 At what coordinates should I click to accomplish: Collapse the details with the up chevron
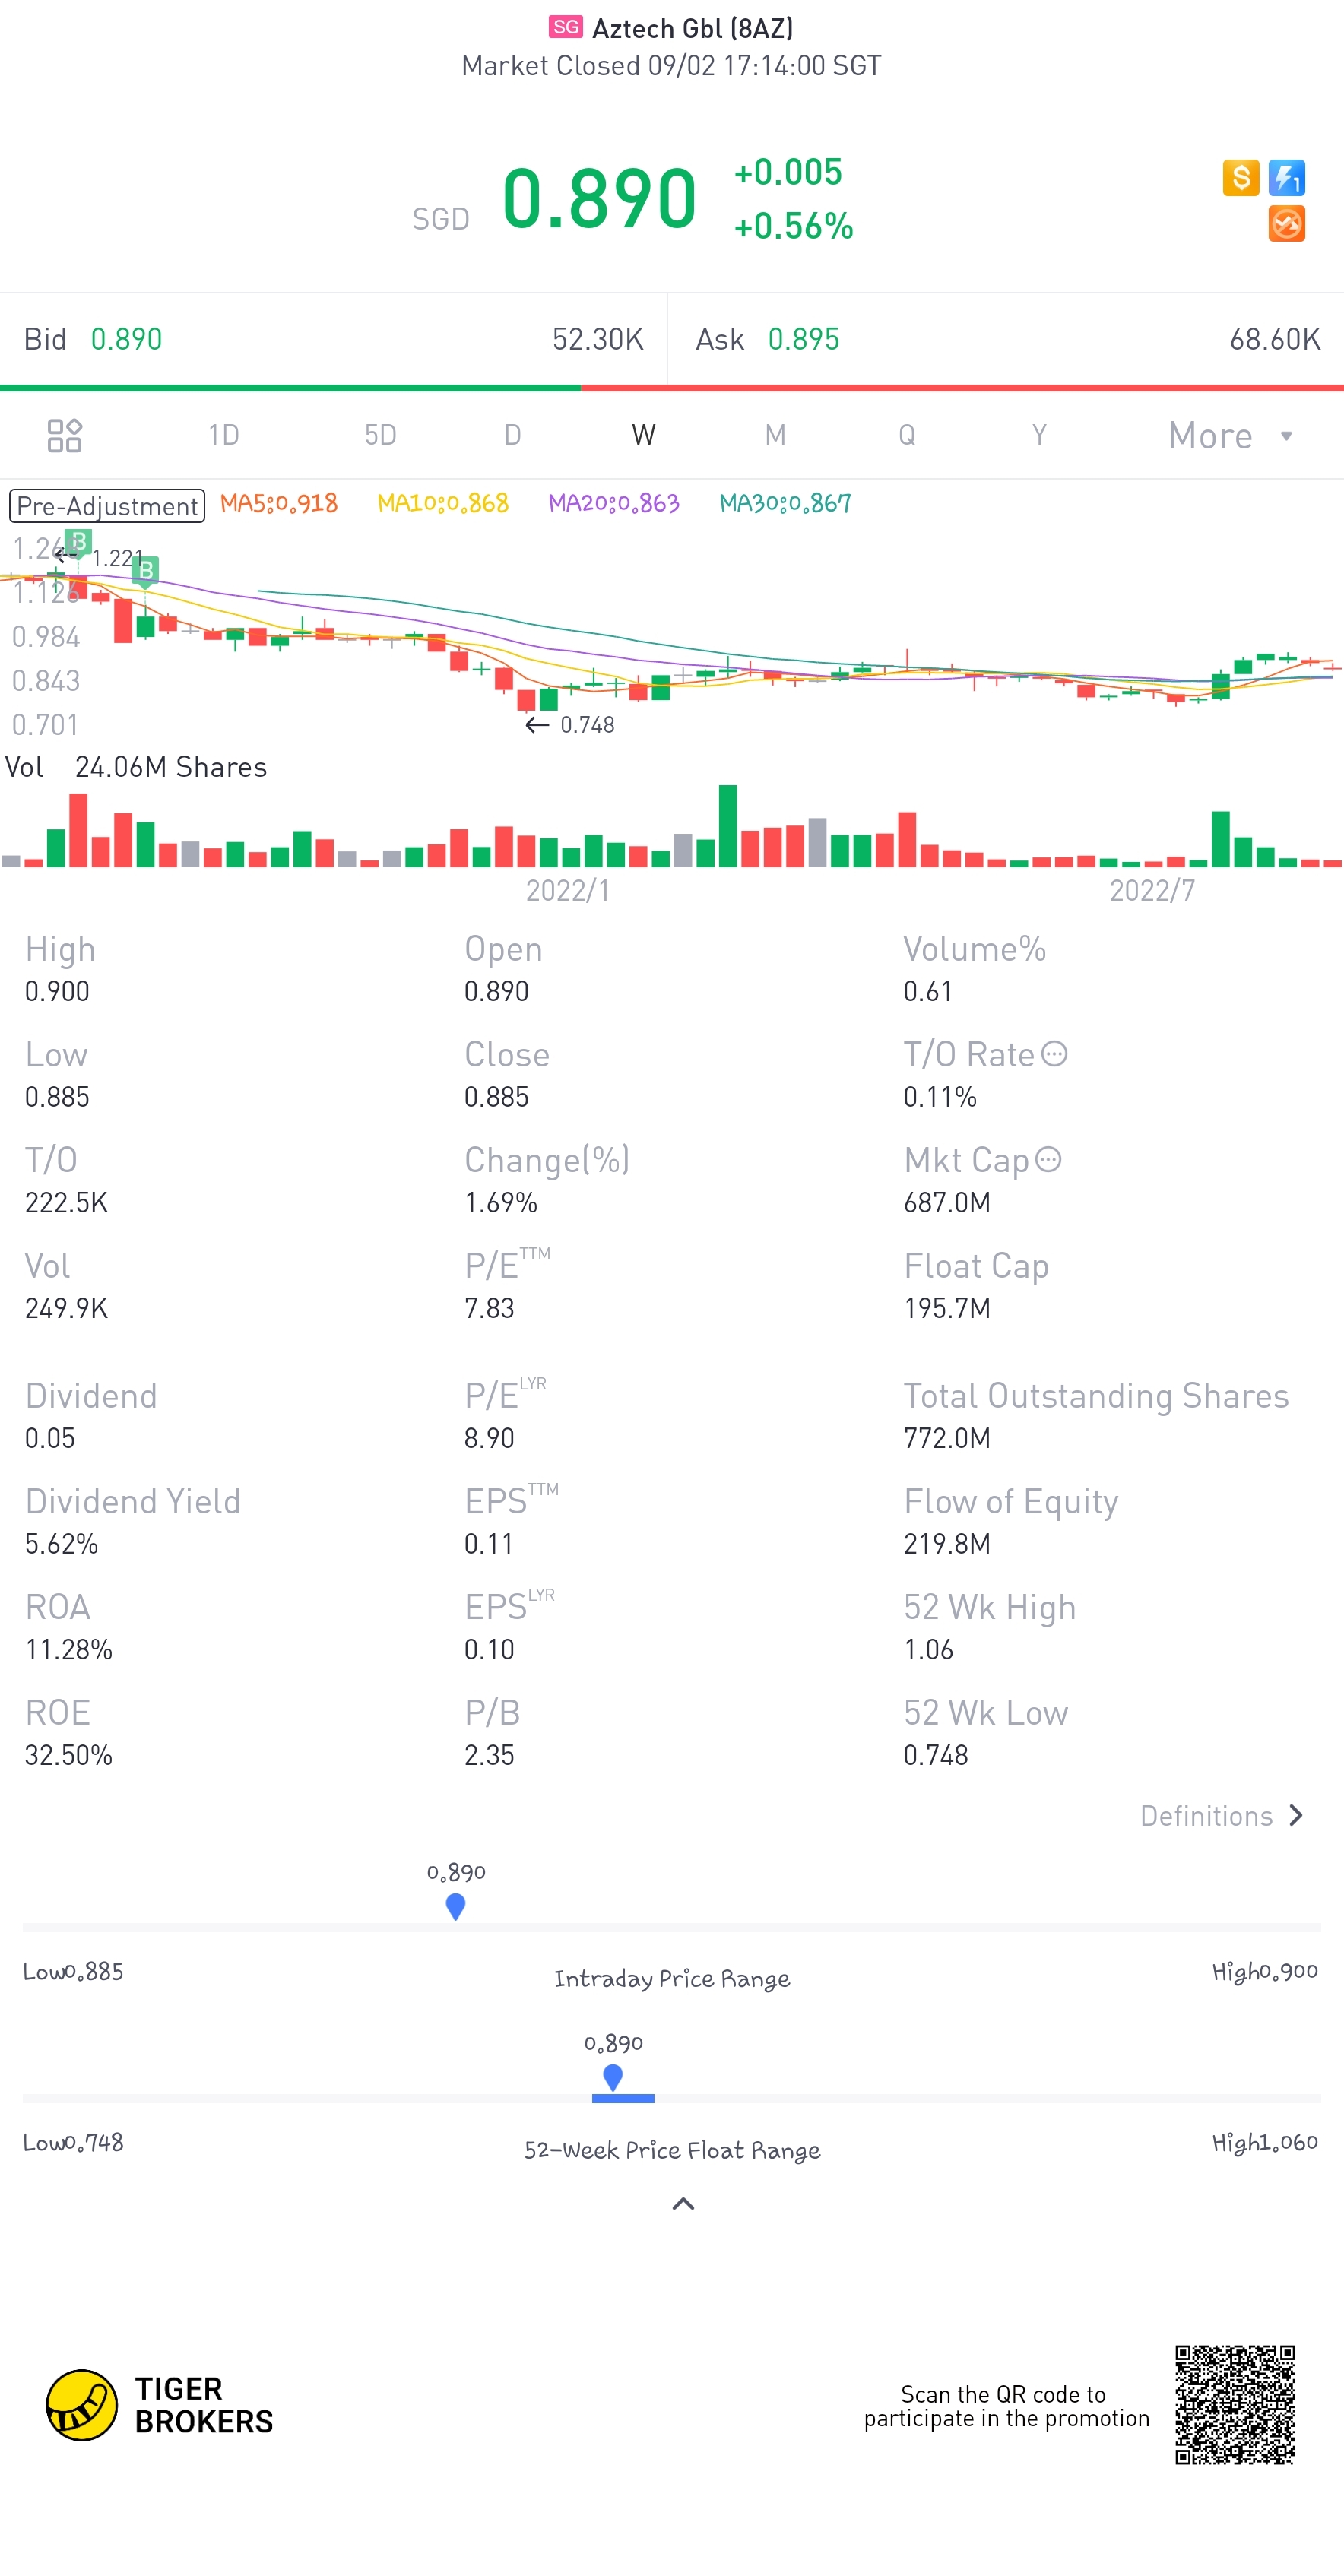683,2203
